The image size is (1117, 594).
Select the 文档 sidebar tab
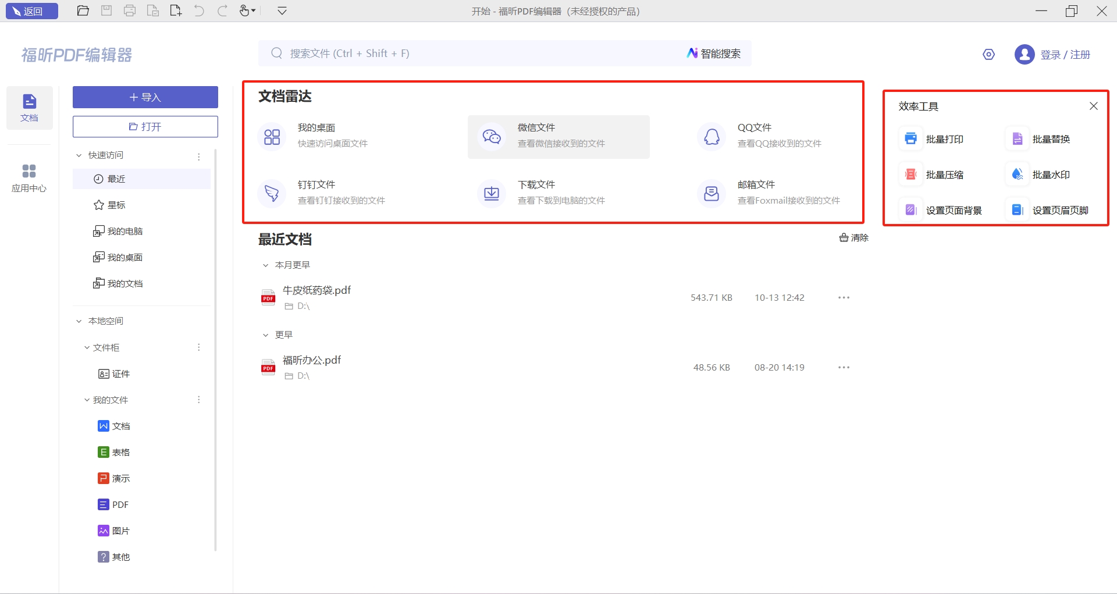coord(30,108)
